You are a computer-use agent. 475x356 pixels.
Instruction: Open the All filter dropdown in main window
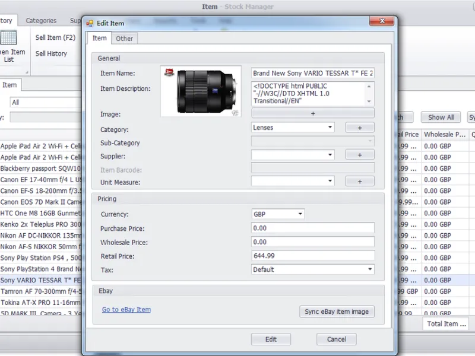click(46, 102)
